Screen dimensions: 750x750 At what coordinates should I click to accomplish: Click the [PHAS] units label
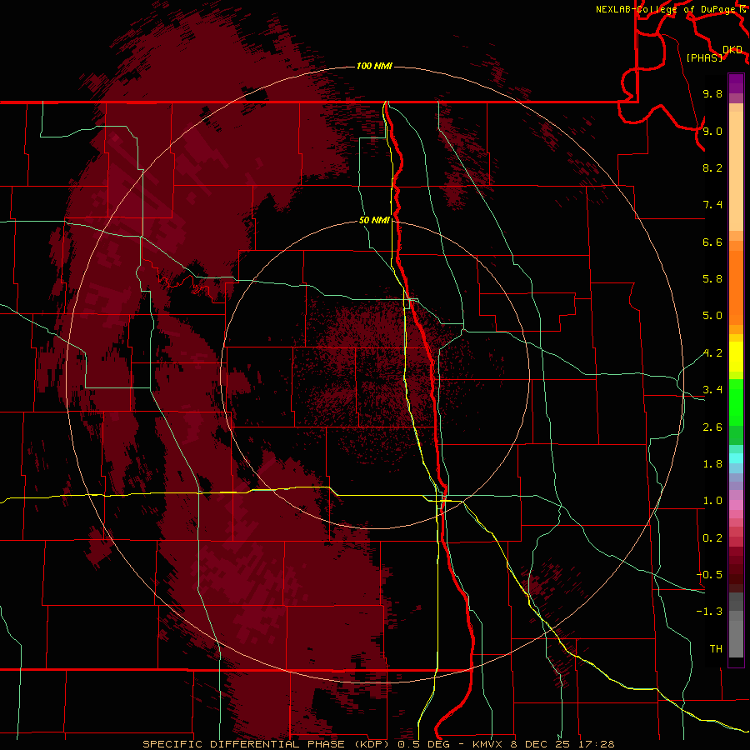point(704,57)
